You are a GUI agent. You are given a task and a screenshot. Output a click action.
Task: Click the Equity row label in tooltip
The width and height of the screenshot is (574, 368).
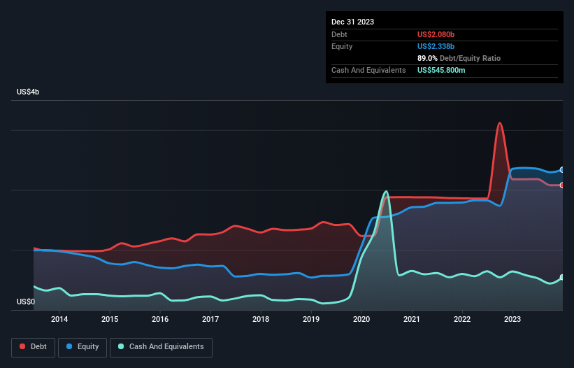pos(342,46)
